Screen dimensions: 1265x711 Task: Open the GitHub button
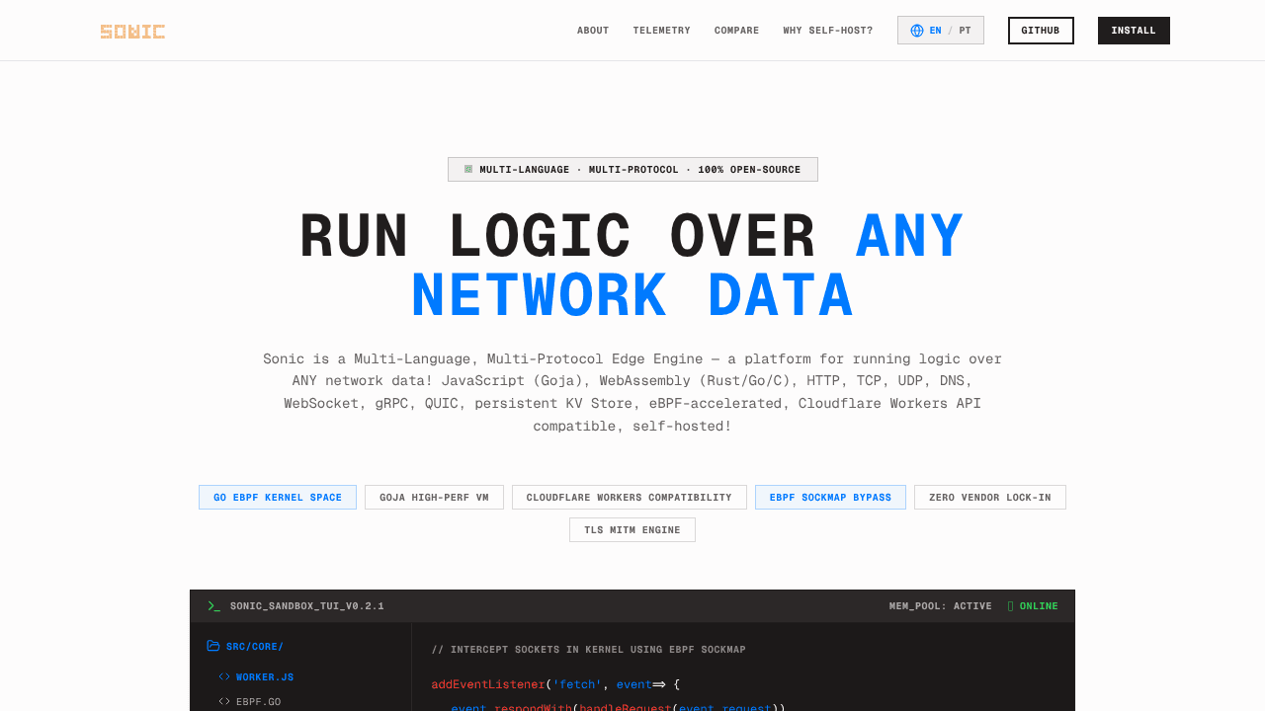pyautogui.click(x=1041, y=31)
